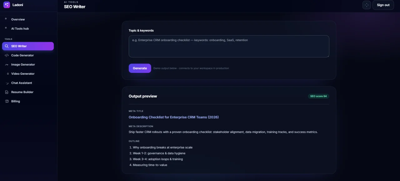This screenshot has width=400, height=181.
Task: Click the SEO Writer magnifier icon
Action: coord(7,46)
